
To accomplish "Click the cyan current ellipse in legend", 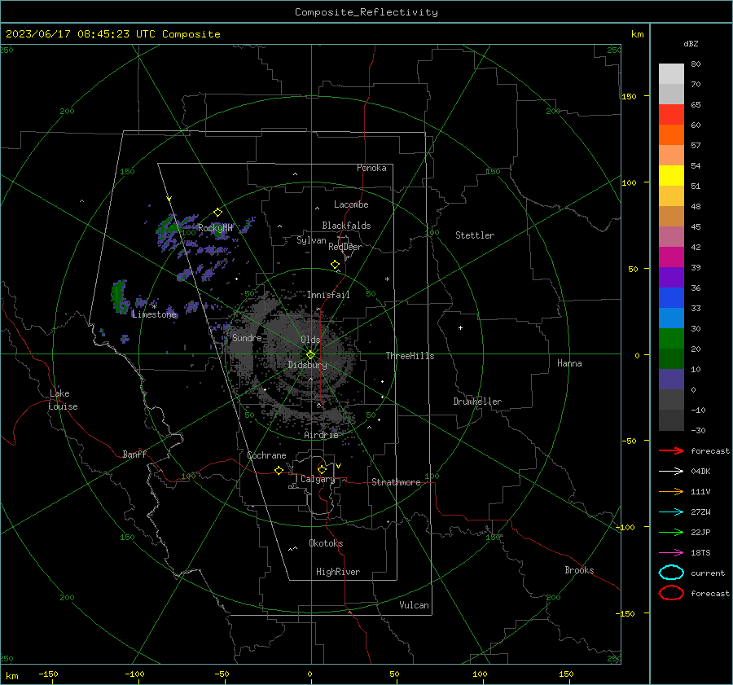I will coord(671,573).
